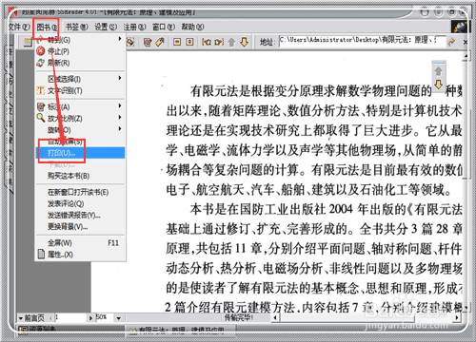Expand the 转到(G) submenu
476x342 pixels.
tap(80, 40)
